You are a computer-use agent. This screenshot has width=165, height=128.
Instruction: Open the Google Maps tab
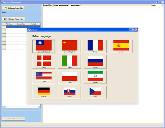[x=47, y=5]
